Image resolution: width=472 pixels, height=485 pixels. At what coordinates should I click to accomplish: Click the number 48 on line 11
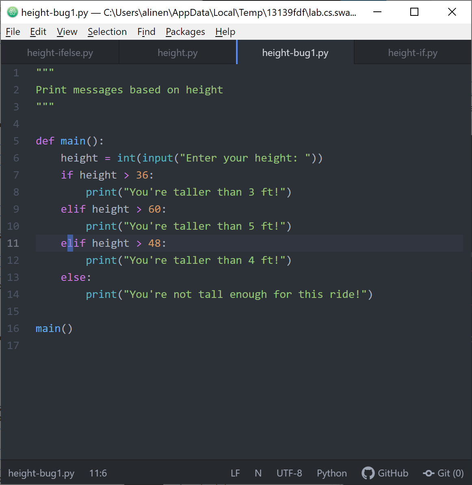[154, 243]
